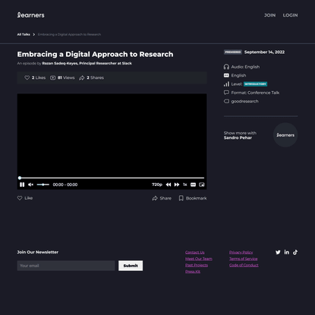Share this talk below the video
Screen dimensions: 315x315
[162, 198]
